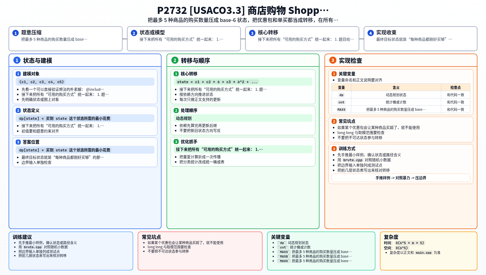This screenshot has height=275, width=486.
Task: Click bullet 把分类统计改成统一桶或表
Action: pyautogui.click(x=202, y=162)
